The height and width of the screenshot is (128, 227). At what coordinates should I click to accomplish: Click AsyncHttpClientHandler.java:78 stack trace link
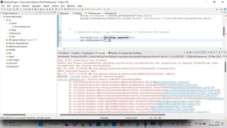click(x=192, y=87)
